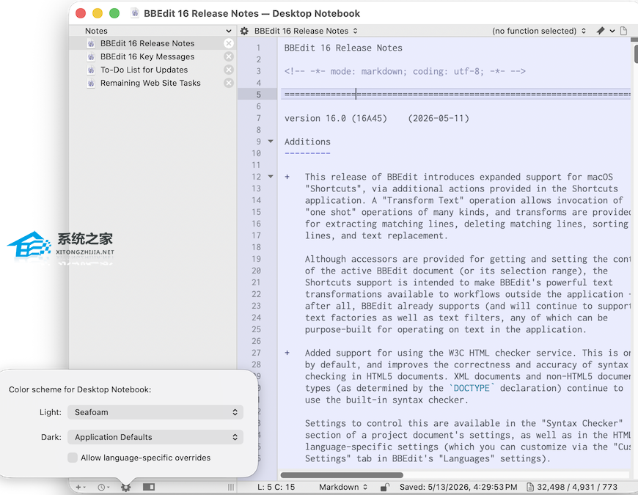Click the plus bullet on line 27
This screenshot has height=495, width=638.
(x=287, y=353)
